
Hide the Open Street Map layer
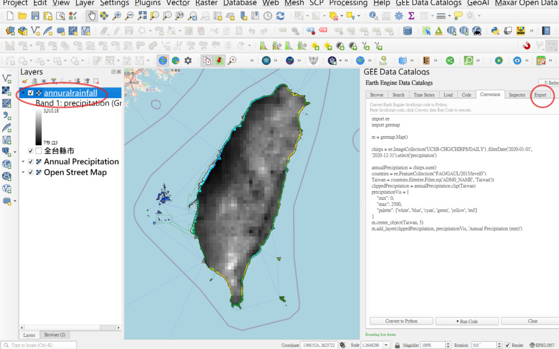tap(31, 173)
